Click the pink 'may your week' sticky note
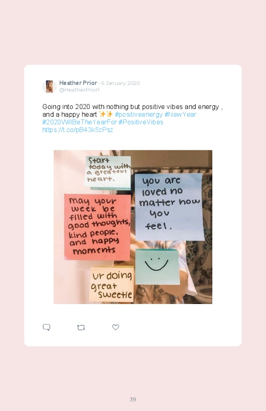The height and width of the screenshot is (411, 266). coord(98,227)
